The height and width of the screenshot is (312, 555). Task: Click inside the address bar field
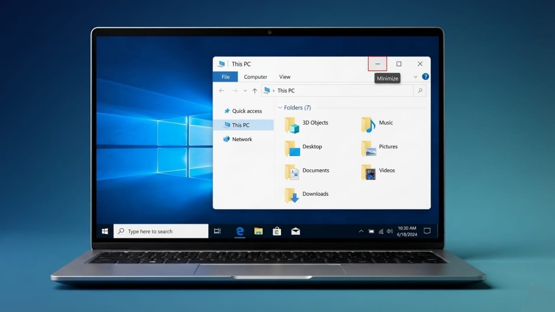[337, 91]
